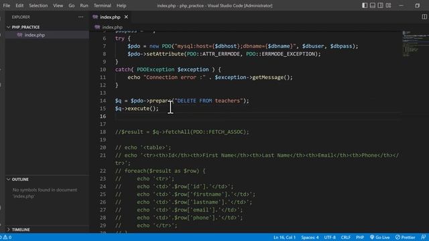The height and width of the screenshot is (241, 429).
Task: Open the View menu
Action: coord(58,5)
